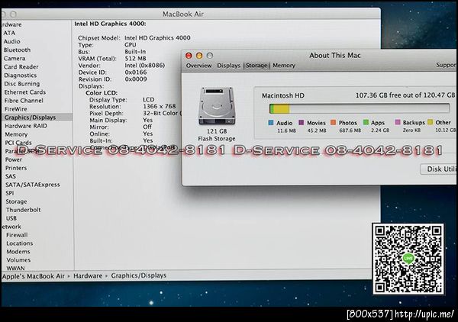Select Disc Burning in the sidebar

click(22, 84)
